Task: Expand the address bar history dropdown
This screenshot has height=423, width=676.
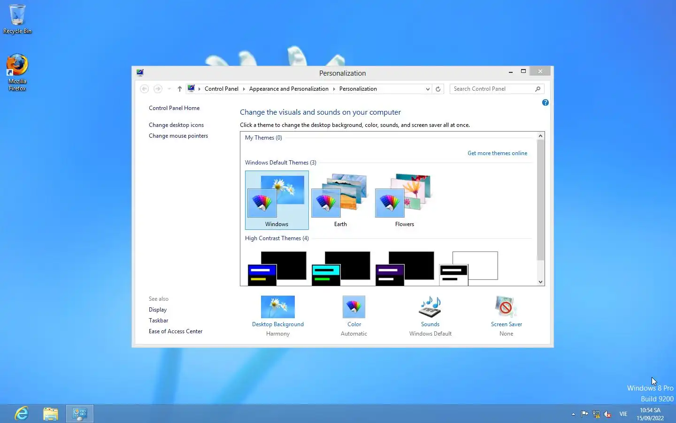Action: (428, 89)
